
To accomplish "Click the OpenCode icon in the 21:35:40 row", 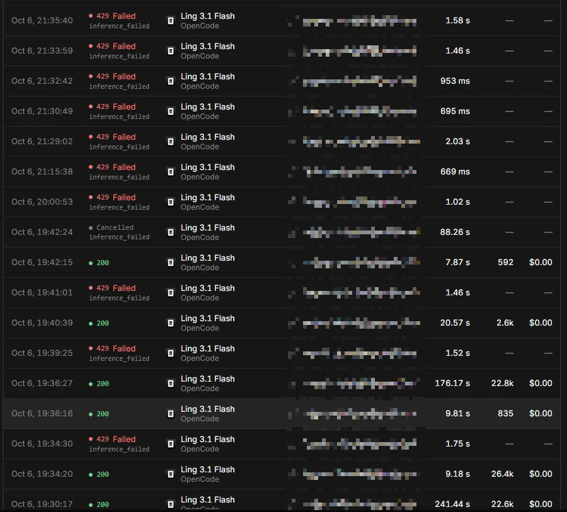I will coord(170,21).
